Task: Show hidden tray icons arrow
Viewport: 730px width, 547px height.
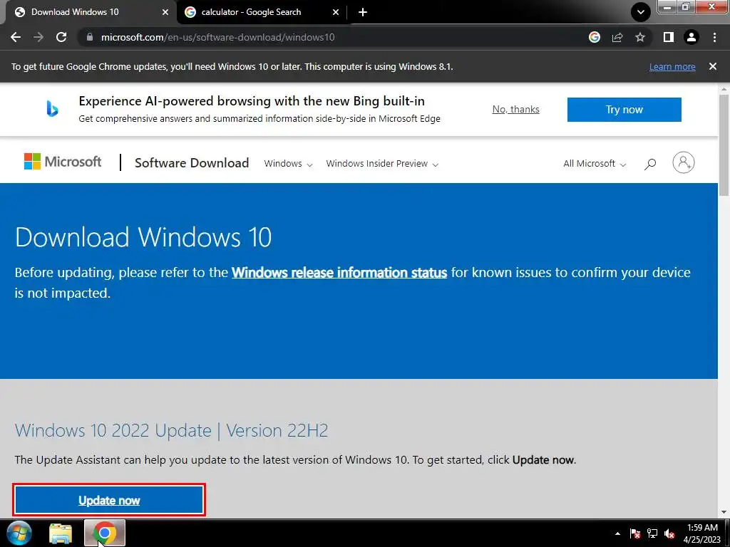Action: point(617,533)
